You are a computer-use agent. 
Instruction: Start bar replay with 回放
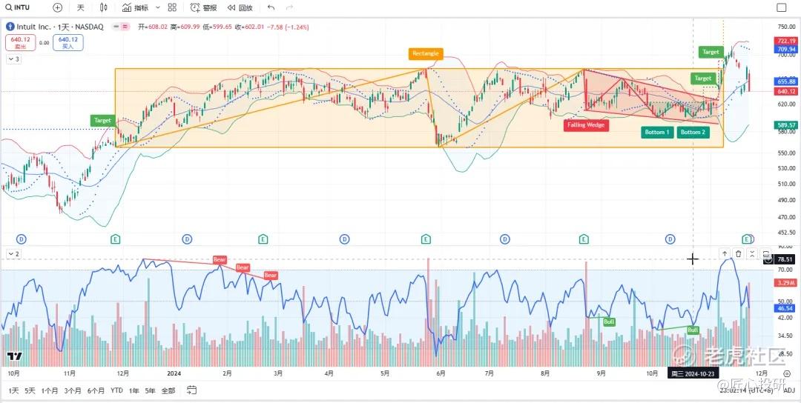[x=240, y=7]
